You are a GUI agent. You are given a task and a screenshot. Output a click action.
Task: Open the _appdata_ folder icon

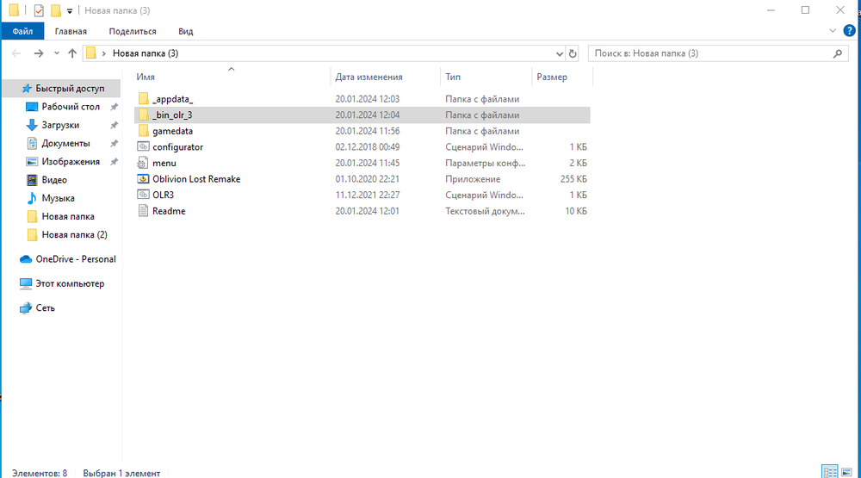coord(143,99)
